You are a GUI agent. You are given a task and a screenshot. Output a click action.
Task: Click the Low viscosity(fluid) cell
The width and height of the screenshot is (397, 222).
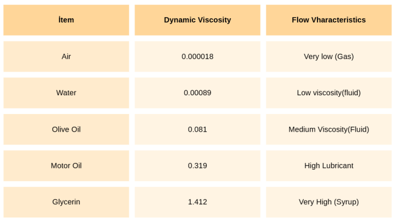329,93
